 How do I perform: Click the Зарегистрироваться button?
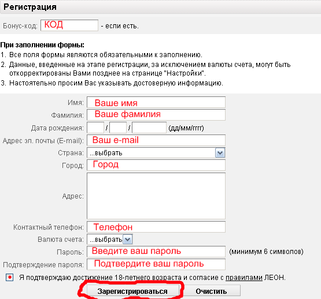tap(132, 291)
